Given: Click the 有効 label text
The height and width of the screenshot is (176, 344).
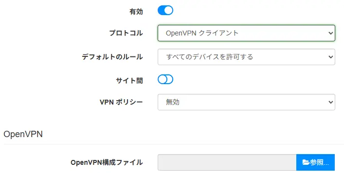Looking at the screenshot, I should pos(136,11).
